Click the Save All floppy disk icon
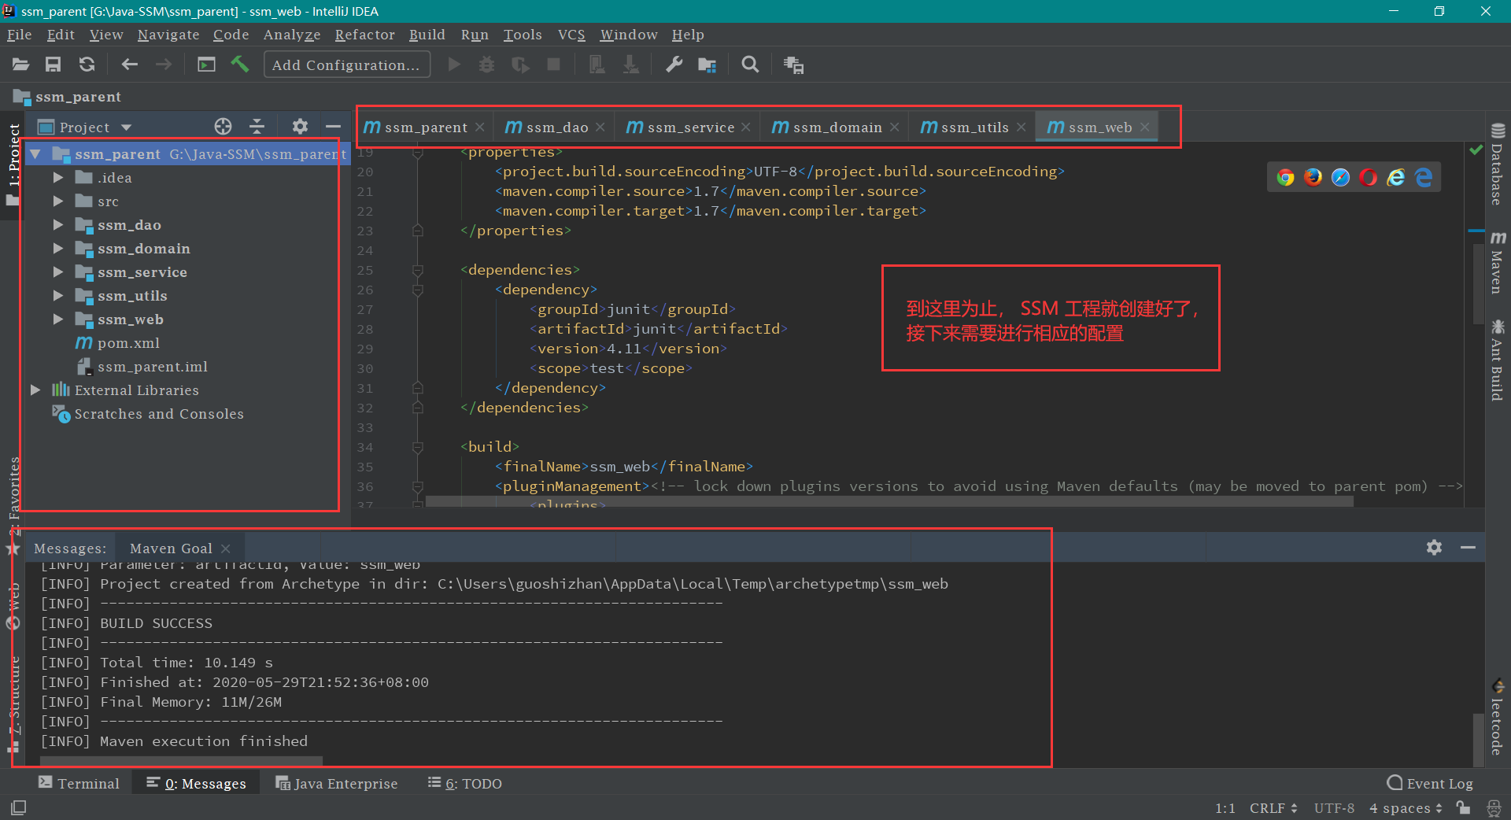Screen dimensions: 1511x820 click(x=53, y=65)
